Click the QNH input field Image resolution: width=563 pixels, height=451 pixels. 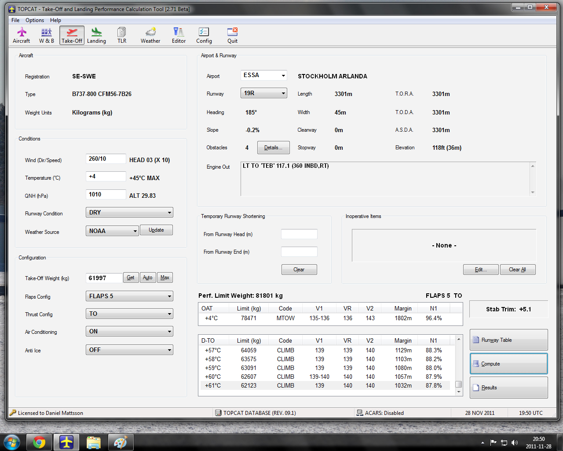[x=106, y=194]
